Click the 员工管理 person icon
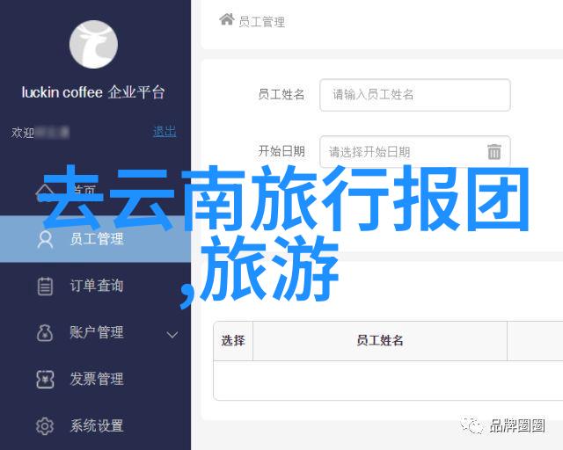The height and width of the screenshot is (450, 563). click(x=45, y=239)
